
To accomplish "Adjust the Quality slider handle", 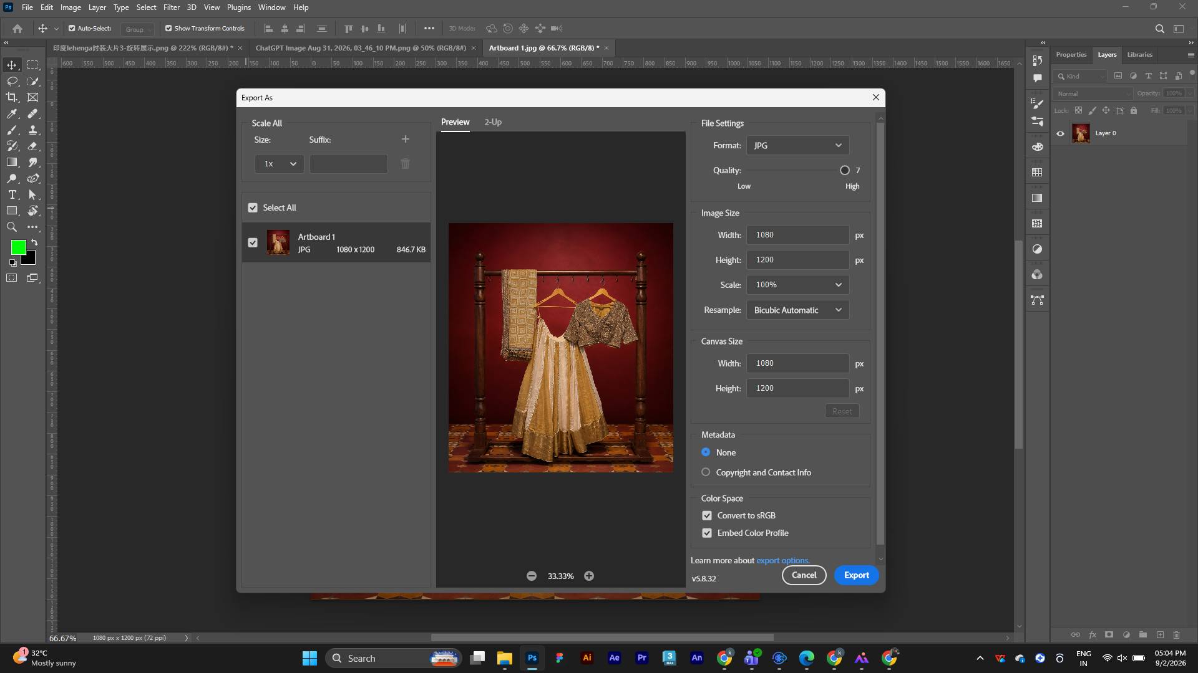I will pos(845,170).
